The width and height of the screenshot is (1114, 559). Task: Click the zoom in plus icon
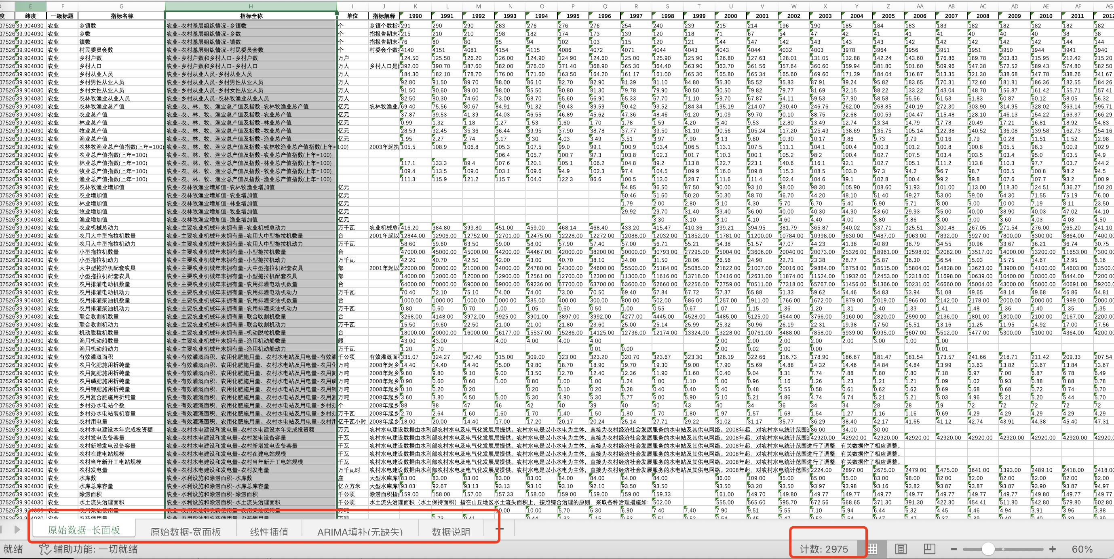coord(1052,548)
